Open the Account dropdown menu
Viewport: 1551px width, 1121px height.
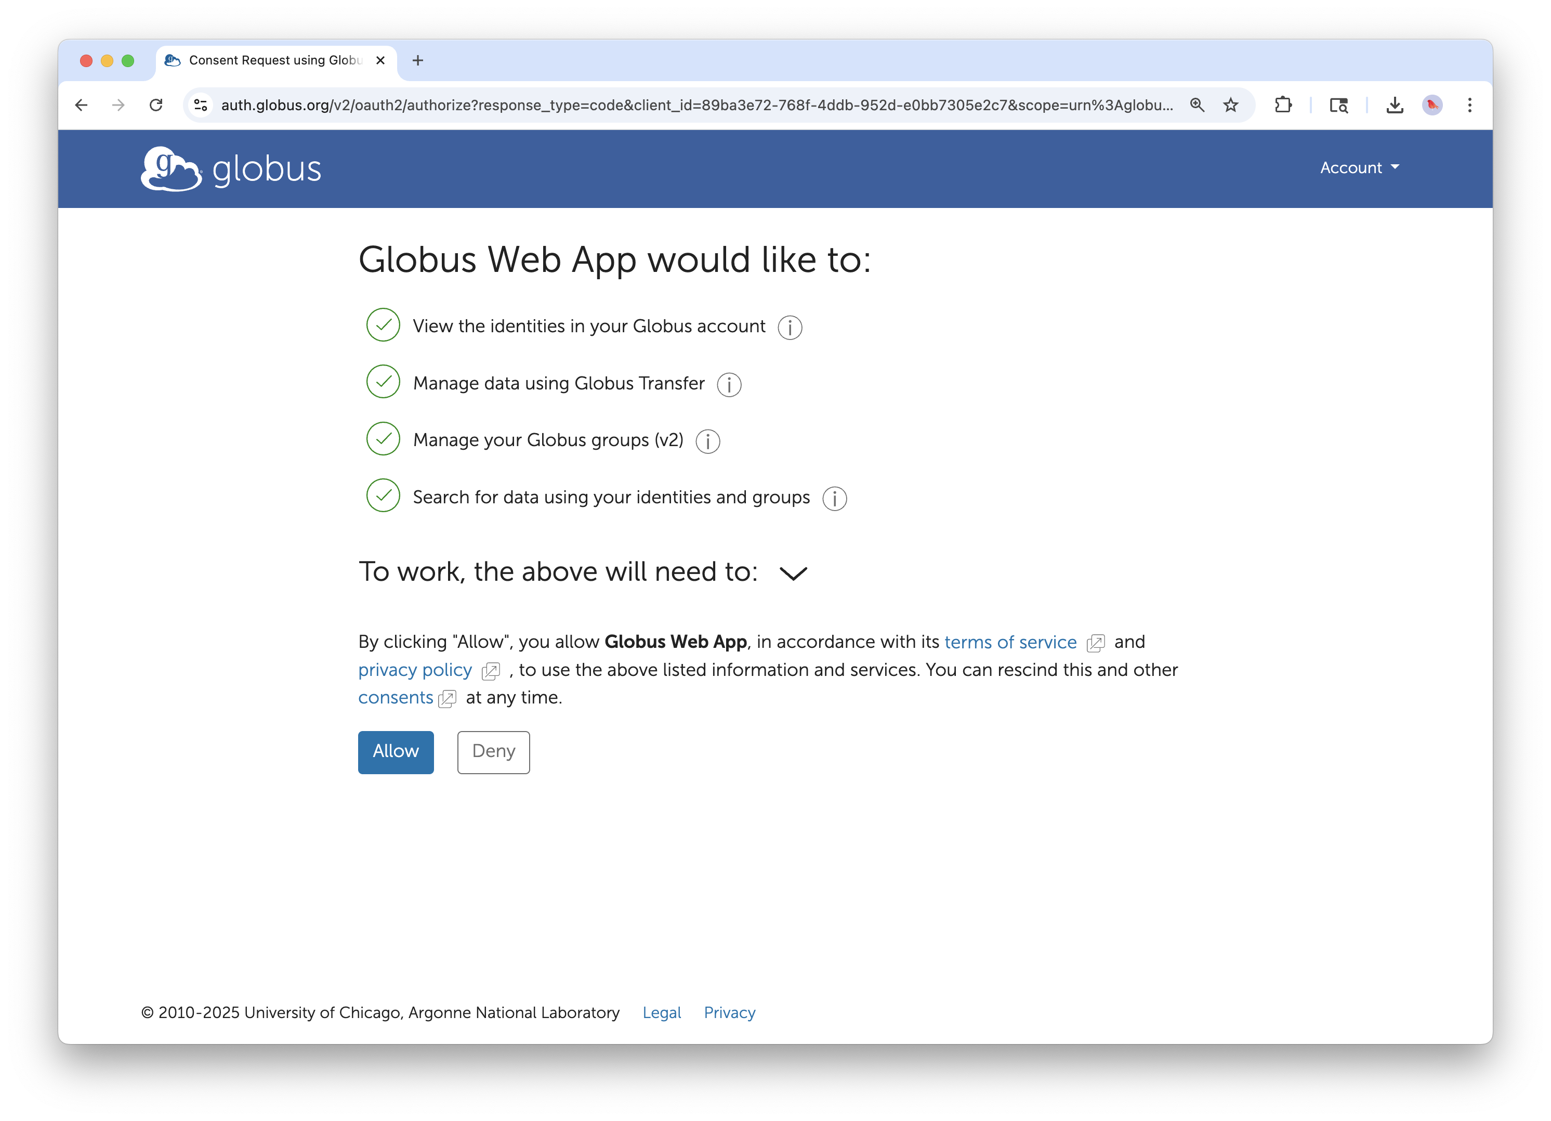coord(1359,167)
